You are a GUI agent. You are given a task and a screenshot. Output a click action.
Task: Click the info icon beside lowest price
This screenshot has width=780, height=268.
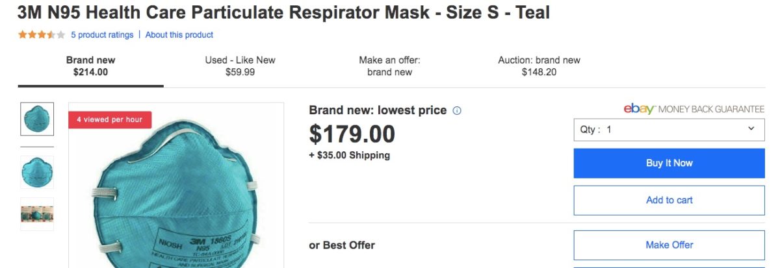click(x=457, y=110)
